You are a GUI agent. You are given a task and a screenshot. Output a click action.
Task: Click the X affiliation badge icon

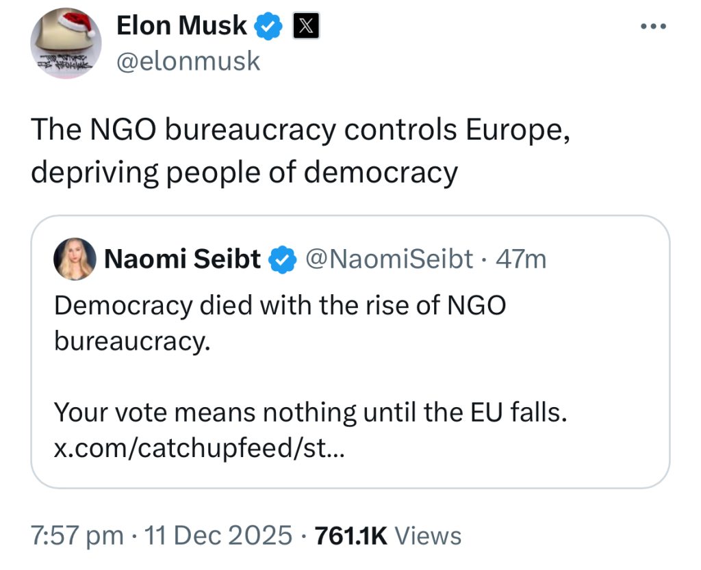pyautogui.click(x=303, y=27)
